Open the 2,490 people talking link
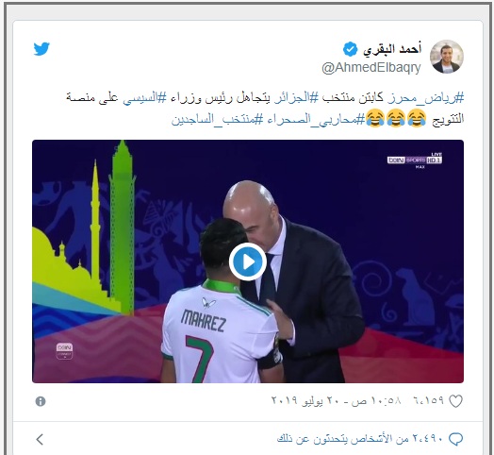The image size is (494, 455). tap(360, 439)
